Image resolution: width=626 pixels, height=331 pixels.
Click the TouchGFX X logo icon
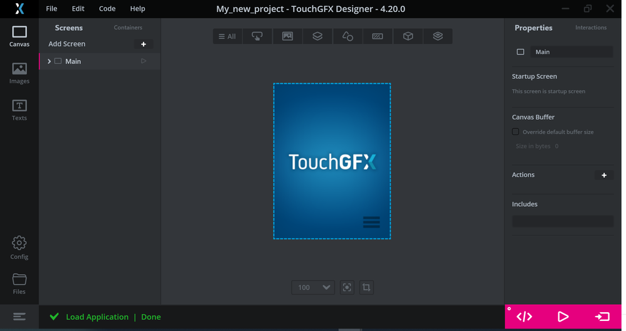[19, 8]
